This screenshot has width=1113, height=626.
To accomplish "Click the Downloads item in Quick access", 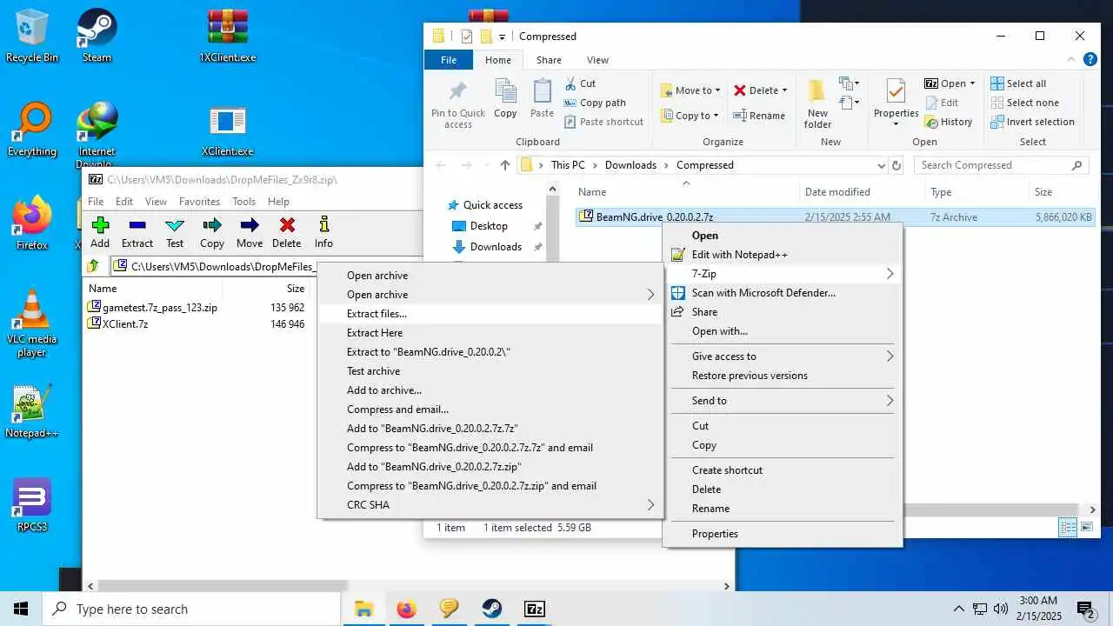I will pos(496,247).
